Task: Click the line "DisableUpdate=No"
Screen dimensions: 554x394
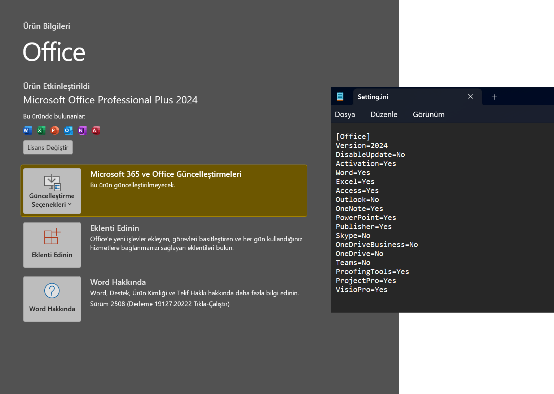Action: 370,155
